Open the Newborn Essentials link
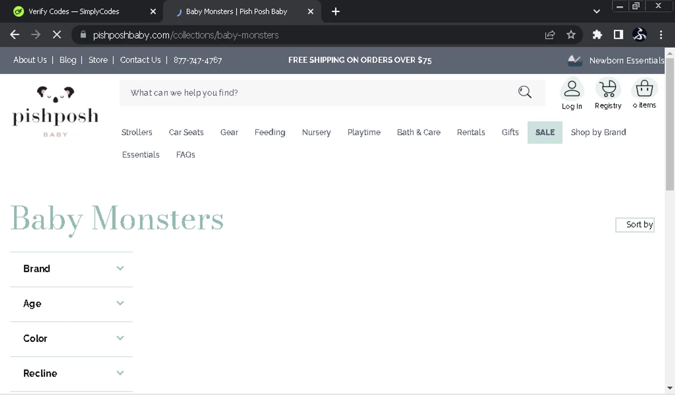 click(626, 60)
